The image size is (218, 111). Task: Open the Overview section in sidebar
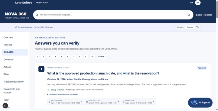coord(15,38)
